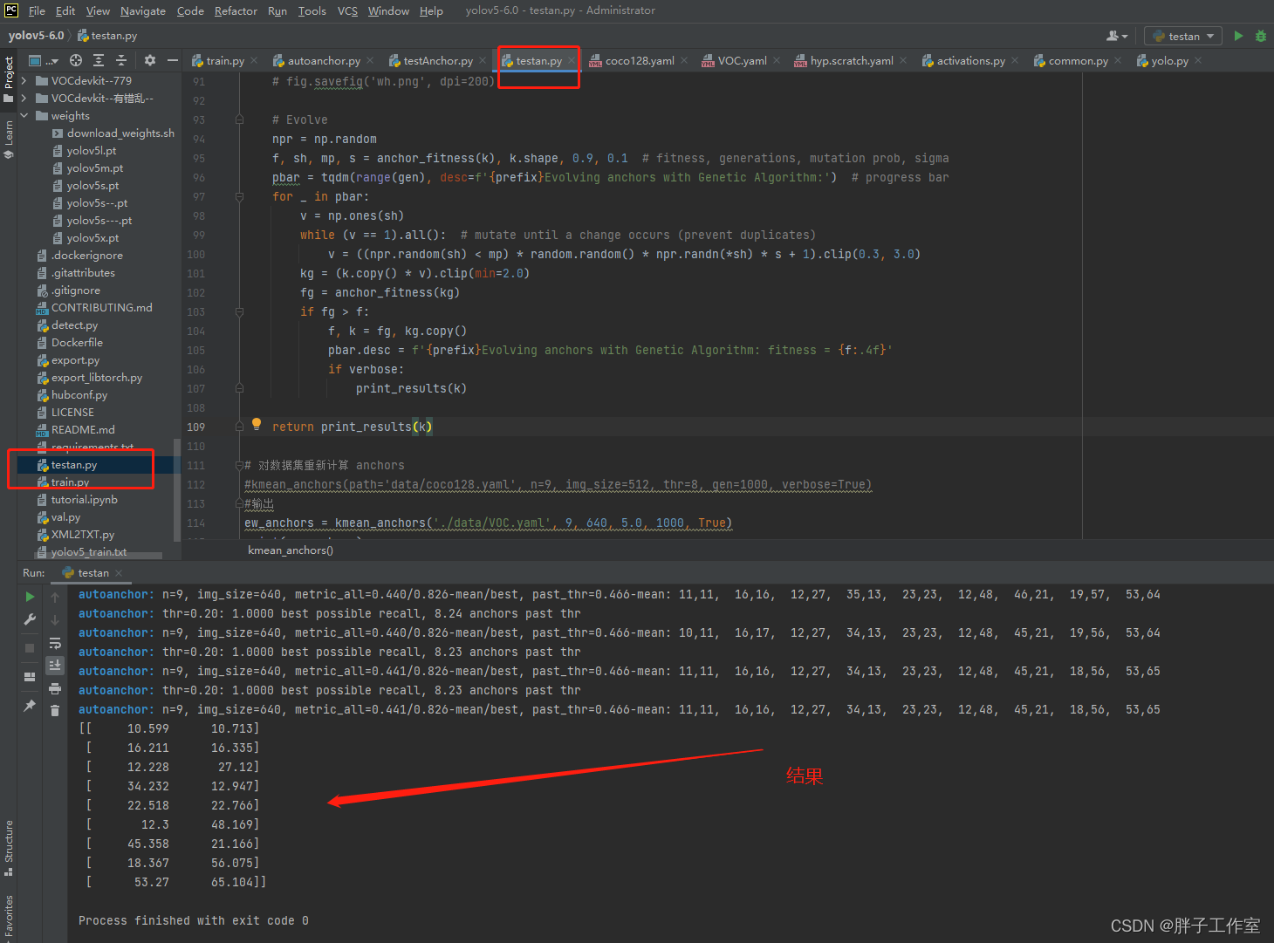Image resolution: width=1274 pixels, height=943 pixels.
Task: Select hubconf.py in the project tree
Action: point(79,395)
